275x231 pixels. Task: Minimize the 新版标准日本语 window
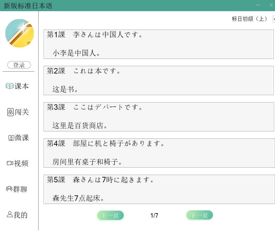click(258, 5)
